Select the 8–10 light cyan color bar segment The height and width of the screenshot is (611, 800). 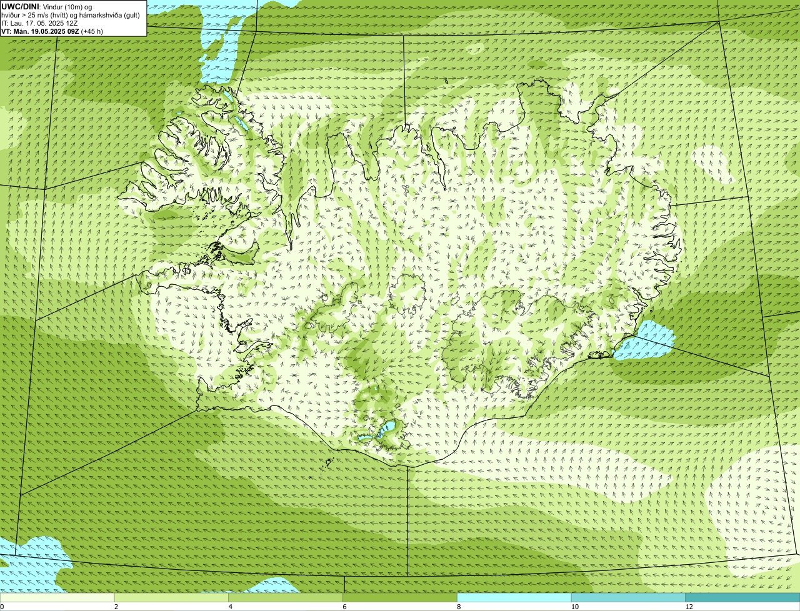[x=514, y=598]
